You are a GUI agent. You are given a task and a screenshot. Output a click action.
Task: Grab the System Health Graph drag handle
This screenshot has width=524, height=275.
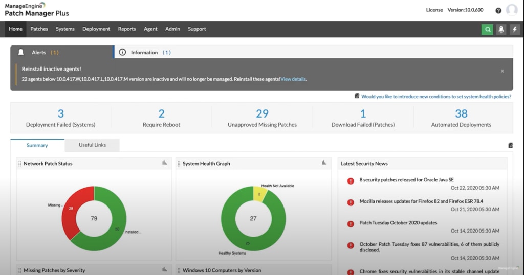point(179,164)
